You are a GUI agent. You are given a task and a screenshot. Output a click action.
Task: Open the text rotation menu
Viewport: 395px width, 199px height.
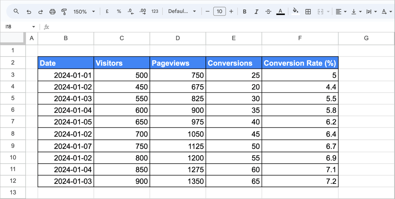(387, 12)
